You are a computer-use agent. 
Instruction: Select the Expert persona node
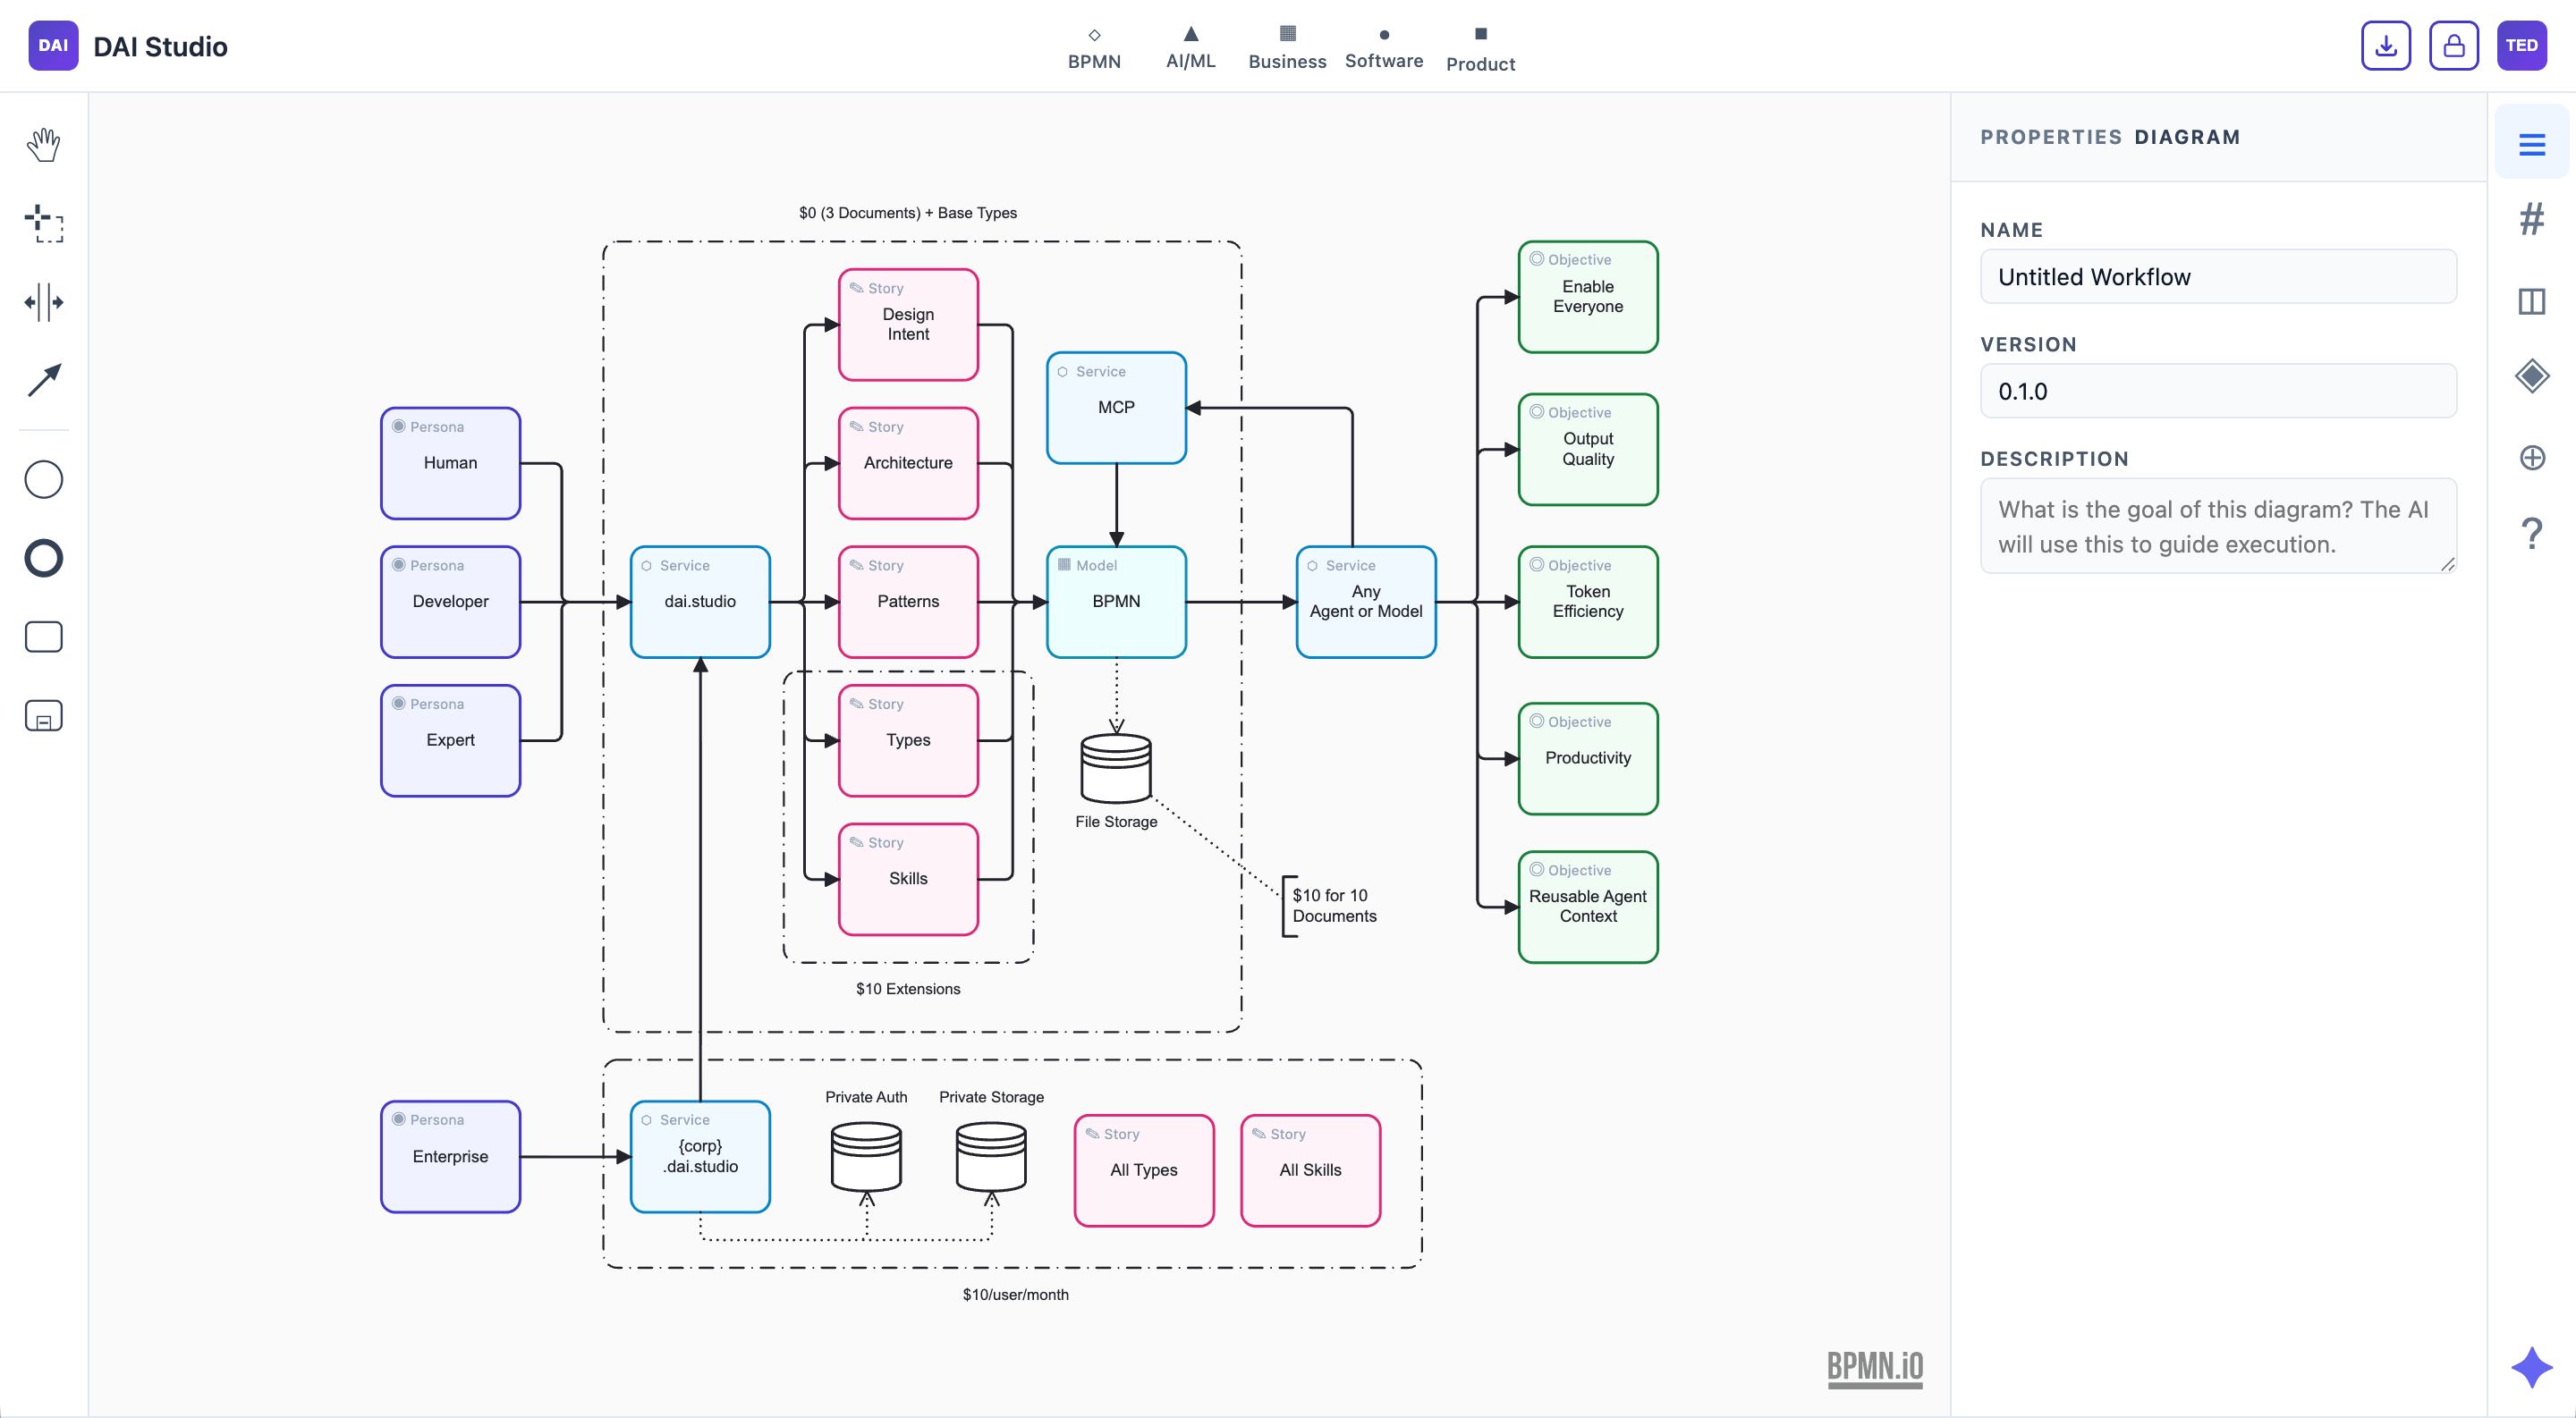[450, 740]
